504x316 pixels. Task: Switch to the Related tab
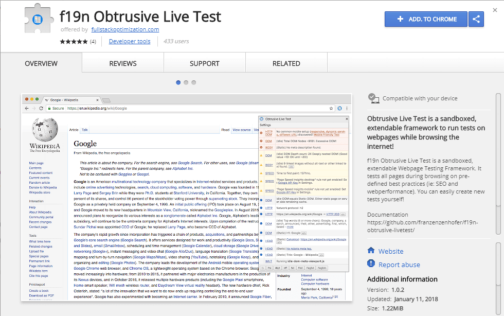[x=286, y=64]
